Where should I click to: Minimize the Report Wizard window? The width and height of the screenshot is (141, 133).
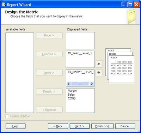pos(124,5)
